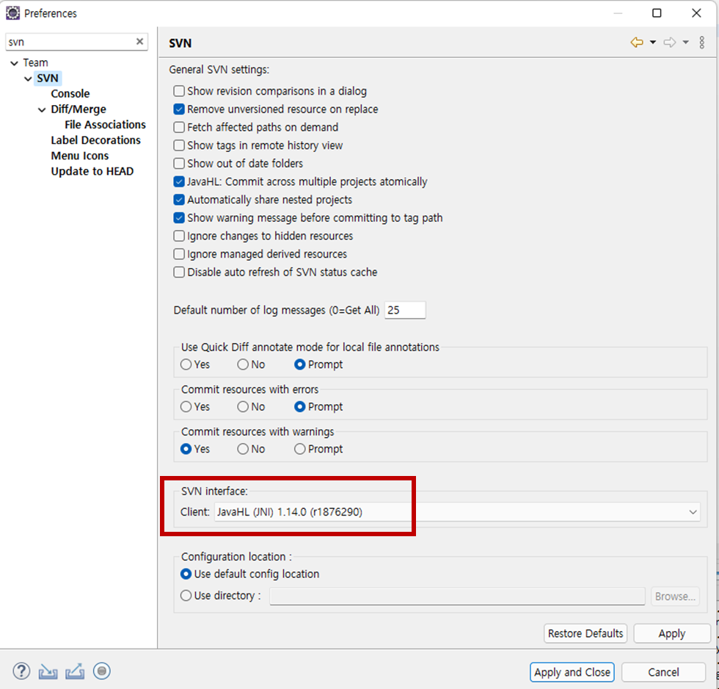
Task: Click the Oomph preference recorder icon
Action: (x=102, y=671)
